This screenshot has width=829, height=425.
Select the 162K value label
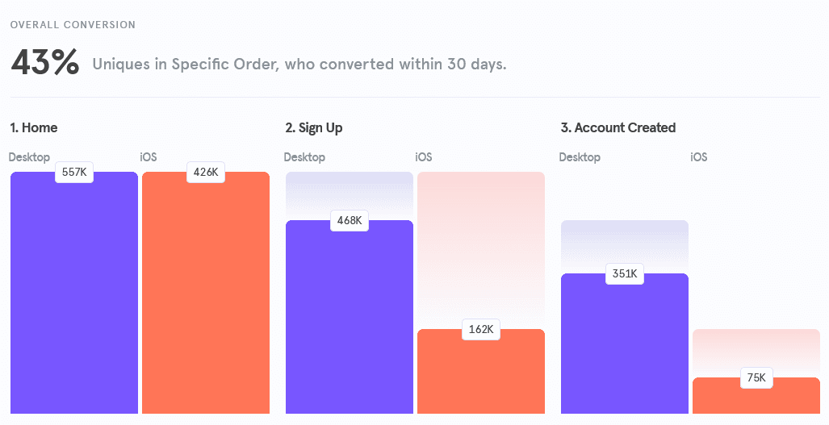pyautogui.click(x=481, y=330)
